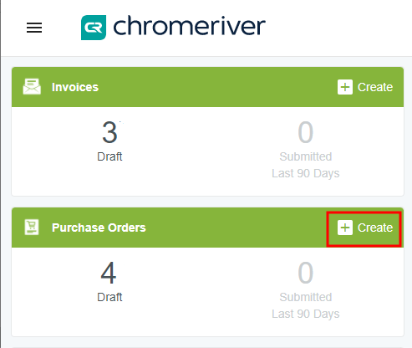Click Submitted Last 90 Days under Purchase Orders
This screenshot has width=412, height=348.
tap(306, 305)
